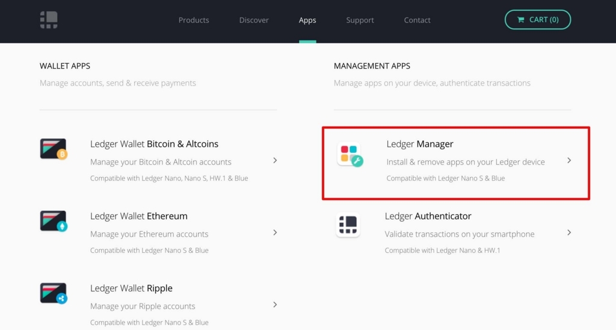Viewport: 616px width, 330px height.
Task: Click the MANAGEMENT APPS heading
Action: (x=372, y=66)
